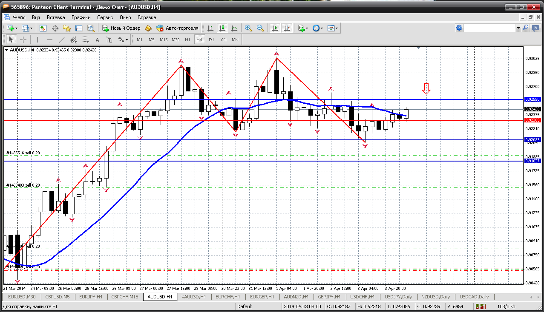The width and height of the screenshot is (544, 312).
Task: Switch chart to candlestick mode
Action: 222,28
